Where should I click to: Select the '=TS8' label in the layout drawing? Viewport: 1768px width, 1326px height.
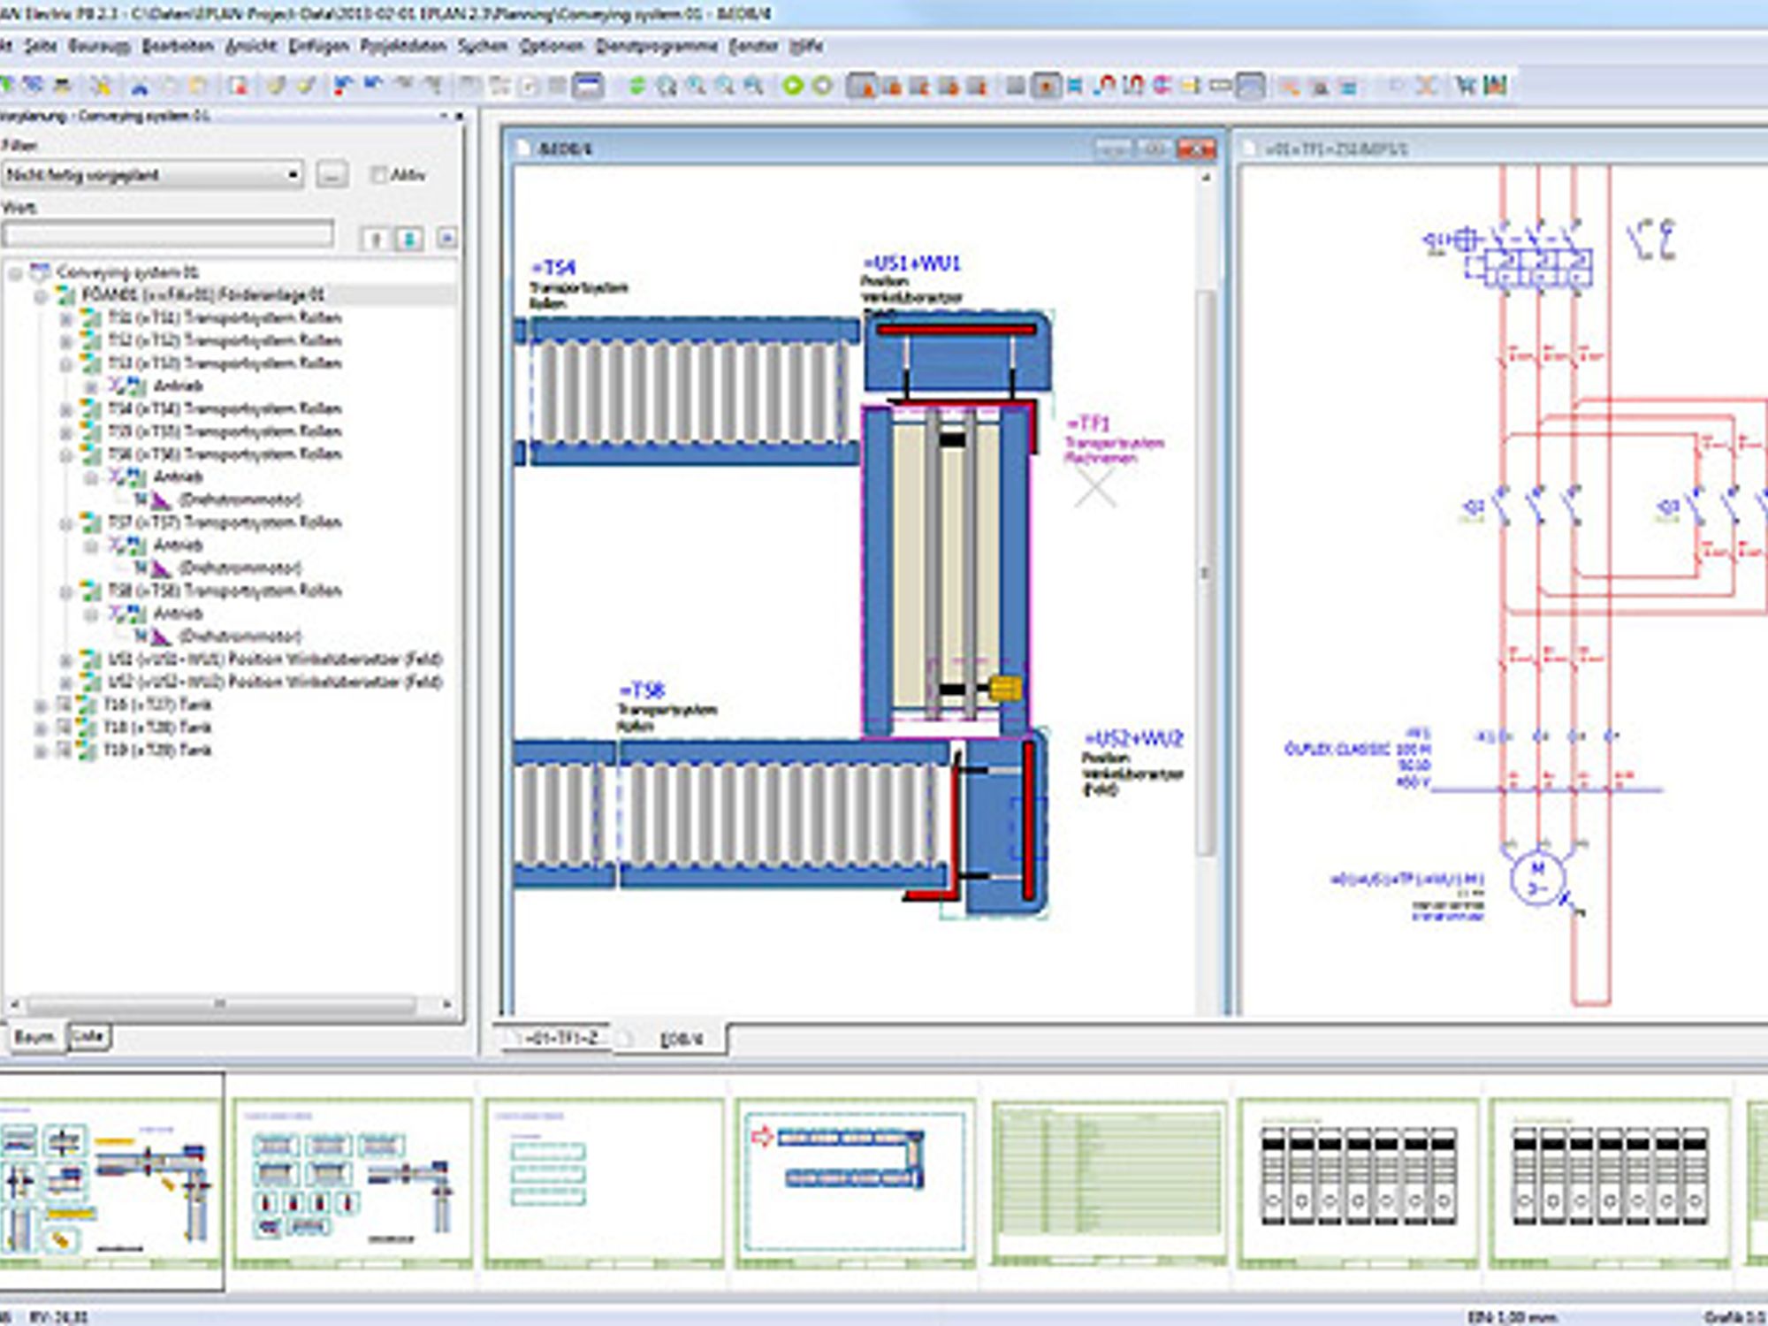point(642,690)
